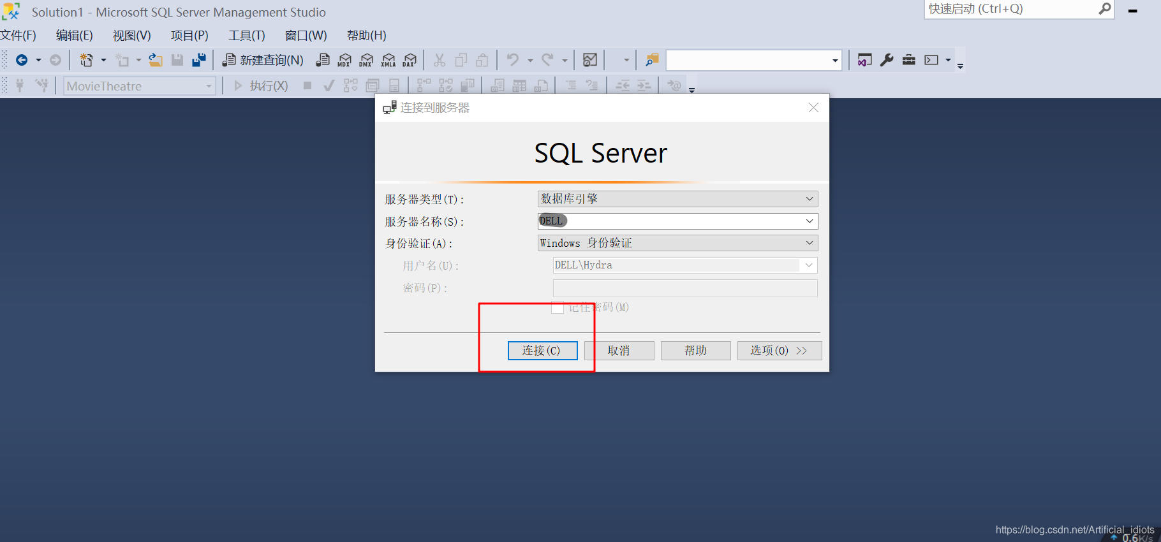Open Properties via the wrench icon
The image size is (1161, 542).
tap(887, 60)
